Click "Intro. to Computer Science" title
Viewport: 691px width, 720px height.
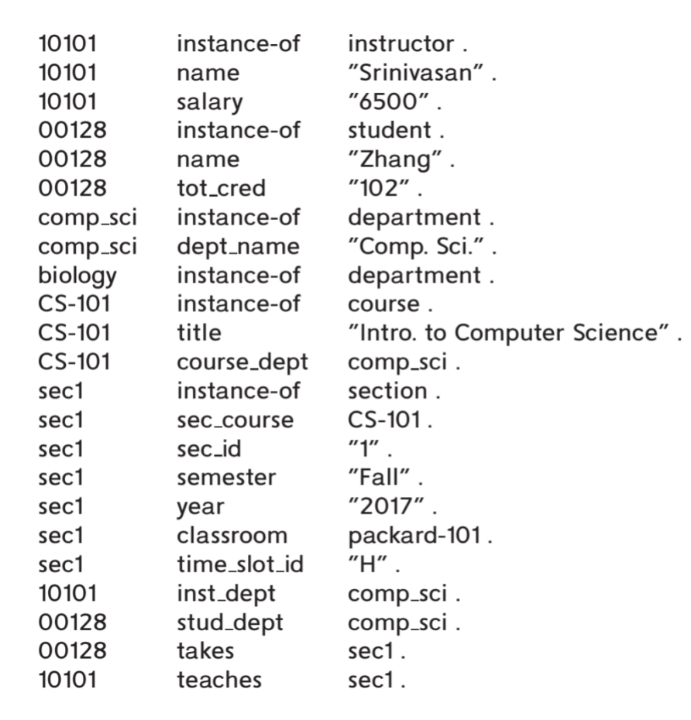pos(509,334)
